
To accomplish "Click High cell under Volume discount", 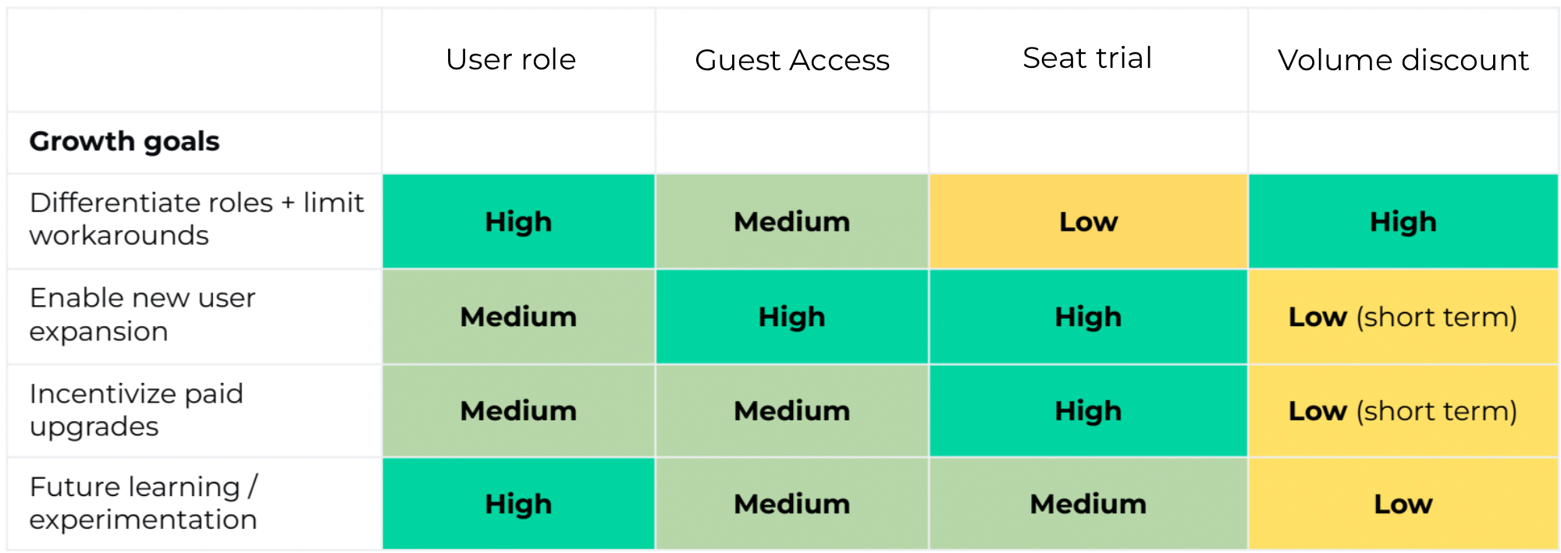I will pos(1403,222).
